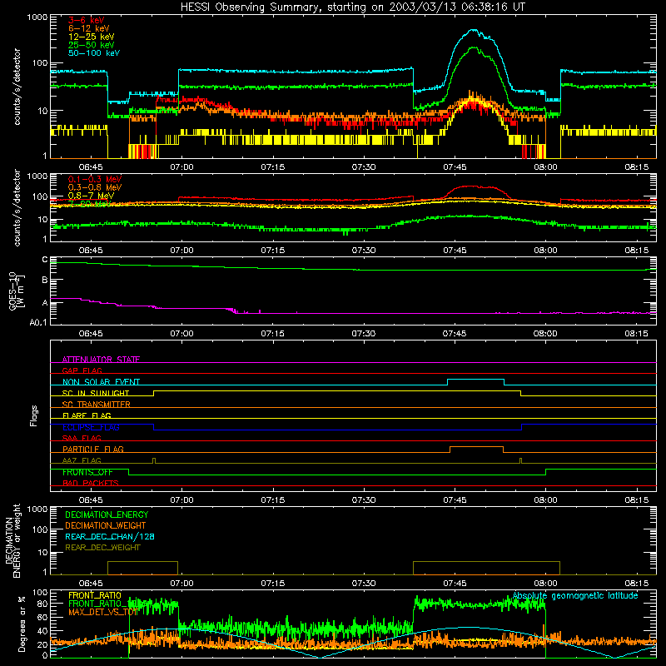Pick the GAP_FLAG label
Viewport: 666px width, 666px height.
click(x=82, y=370)
